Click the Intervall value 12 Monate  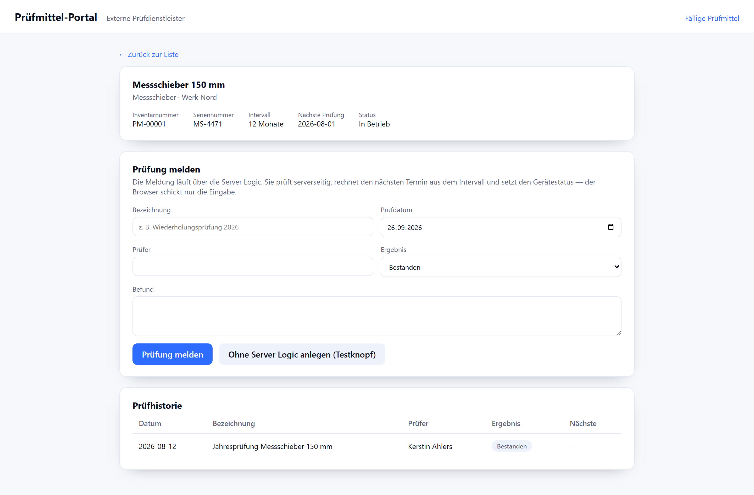266,124
